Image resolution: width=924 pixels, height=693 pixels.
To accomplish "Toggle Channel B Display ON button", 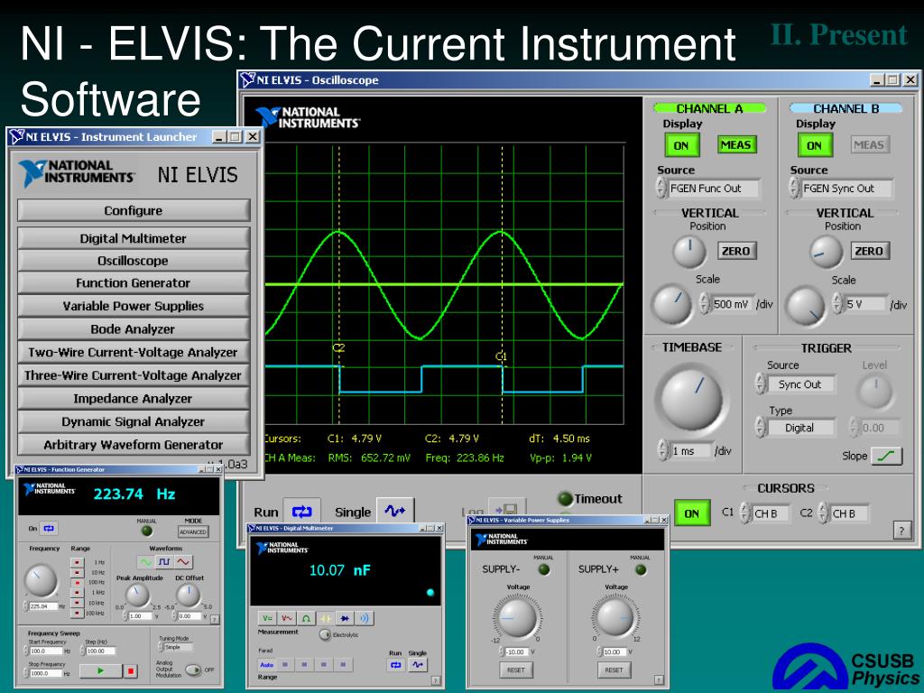I will pyautogui.click(x=815, y=145).
